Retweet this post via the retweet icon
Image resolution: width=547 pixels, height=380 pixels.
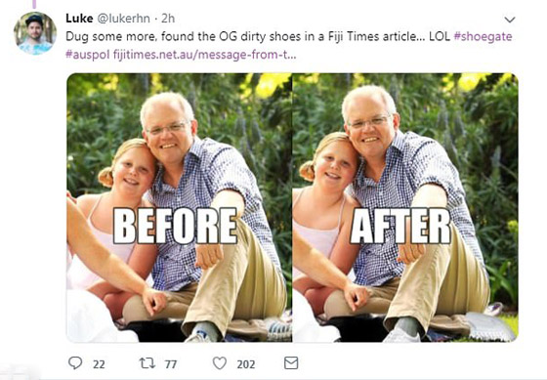pyautogui.click(x=147, y=363)
